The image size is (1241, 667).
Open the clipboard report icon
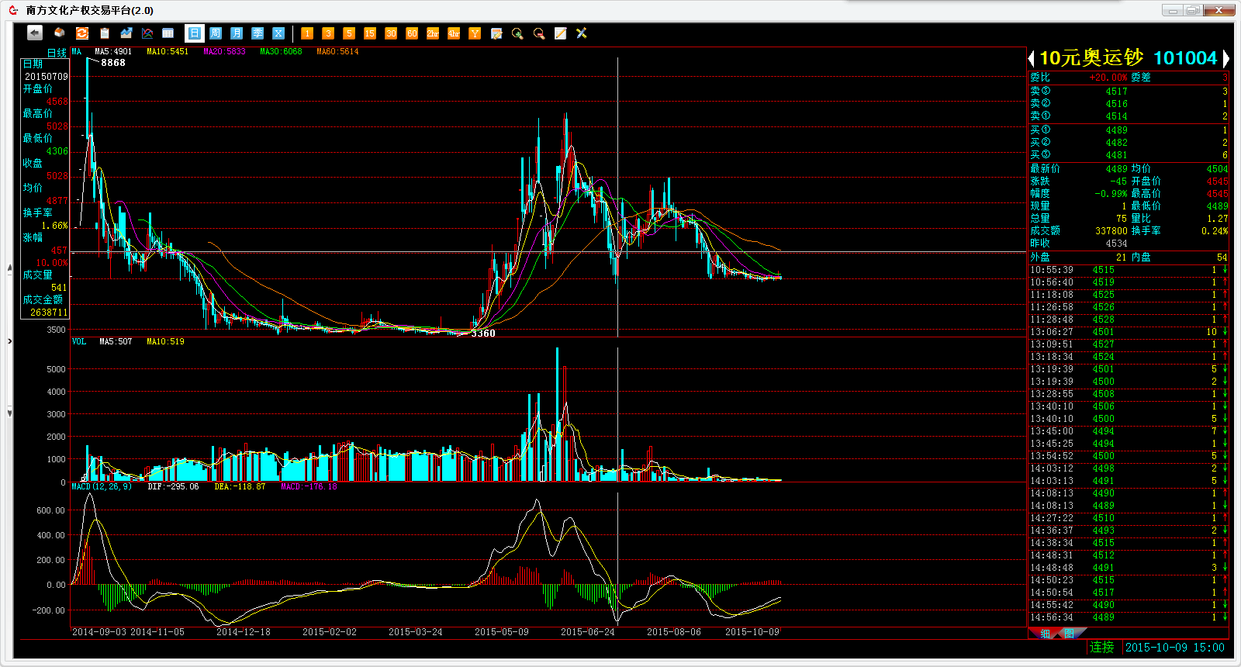tap(104, 33)
